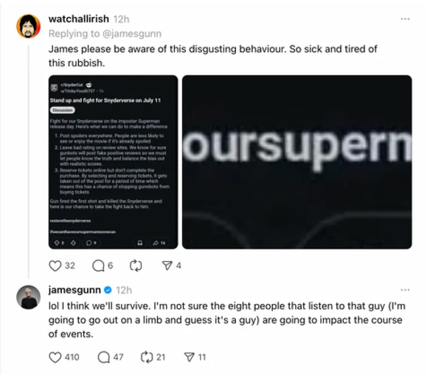Viewport: 427px width, 374px height.
Task: Repost watchallirish's post
Action: pos(136,265)
